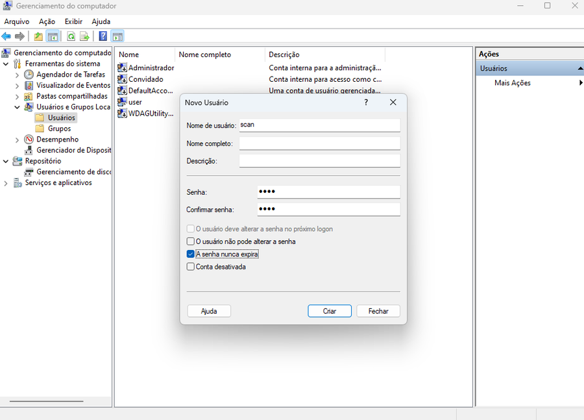
Task: Check 'Conta desativada'
Action: click(x=190, y=266)
